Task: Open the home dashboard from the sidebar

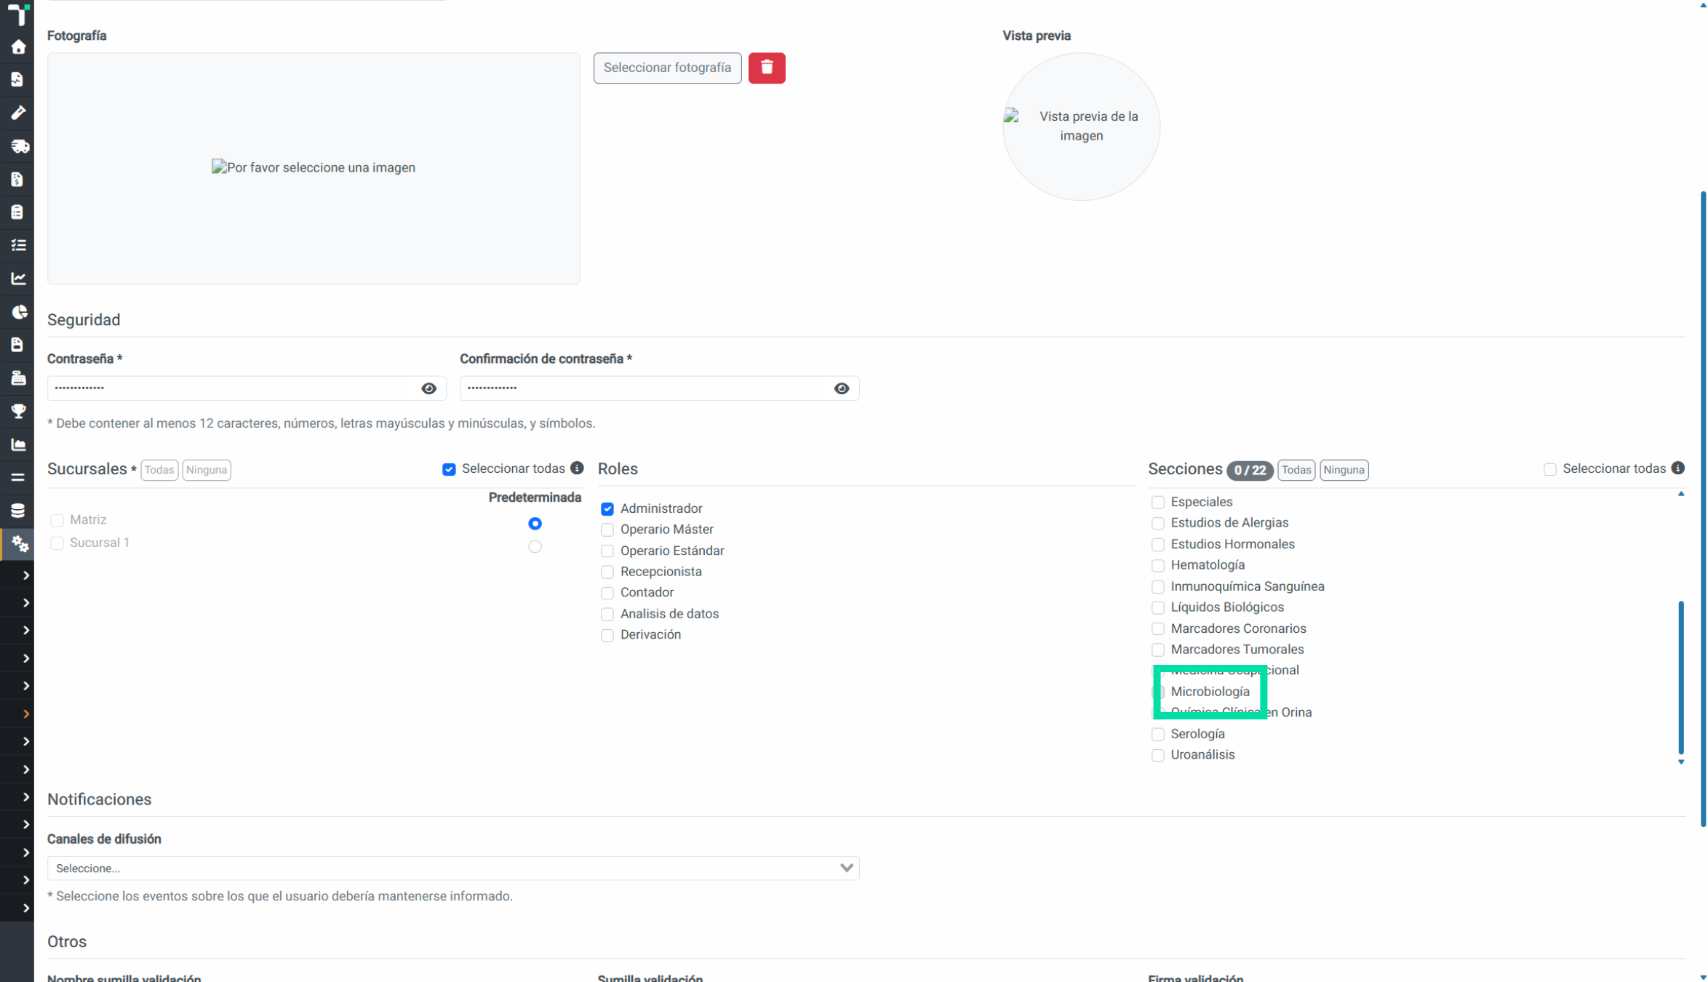Action: pyautogui.click(x=18, y=47)
